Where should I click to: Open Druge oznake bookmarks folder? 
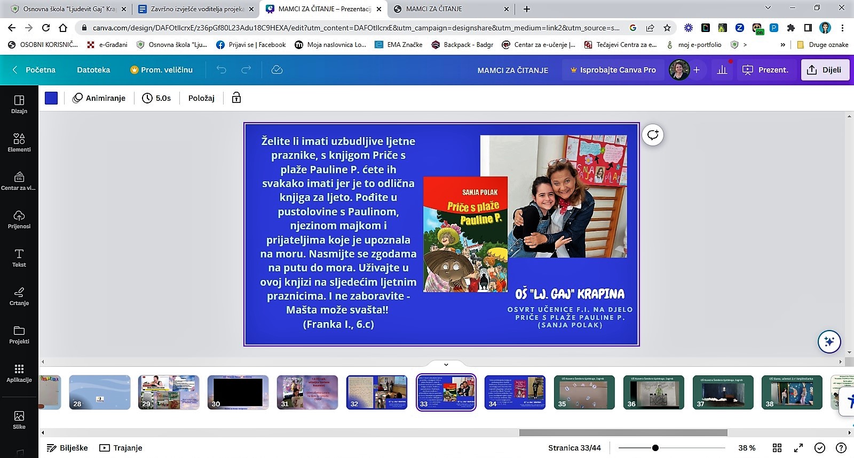point(823,45)
